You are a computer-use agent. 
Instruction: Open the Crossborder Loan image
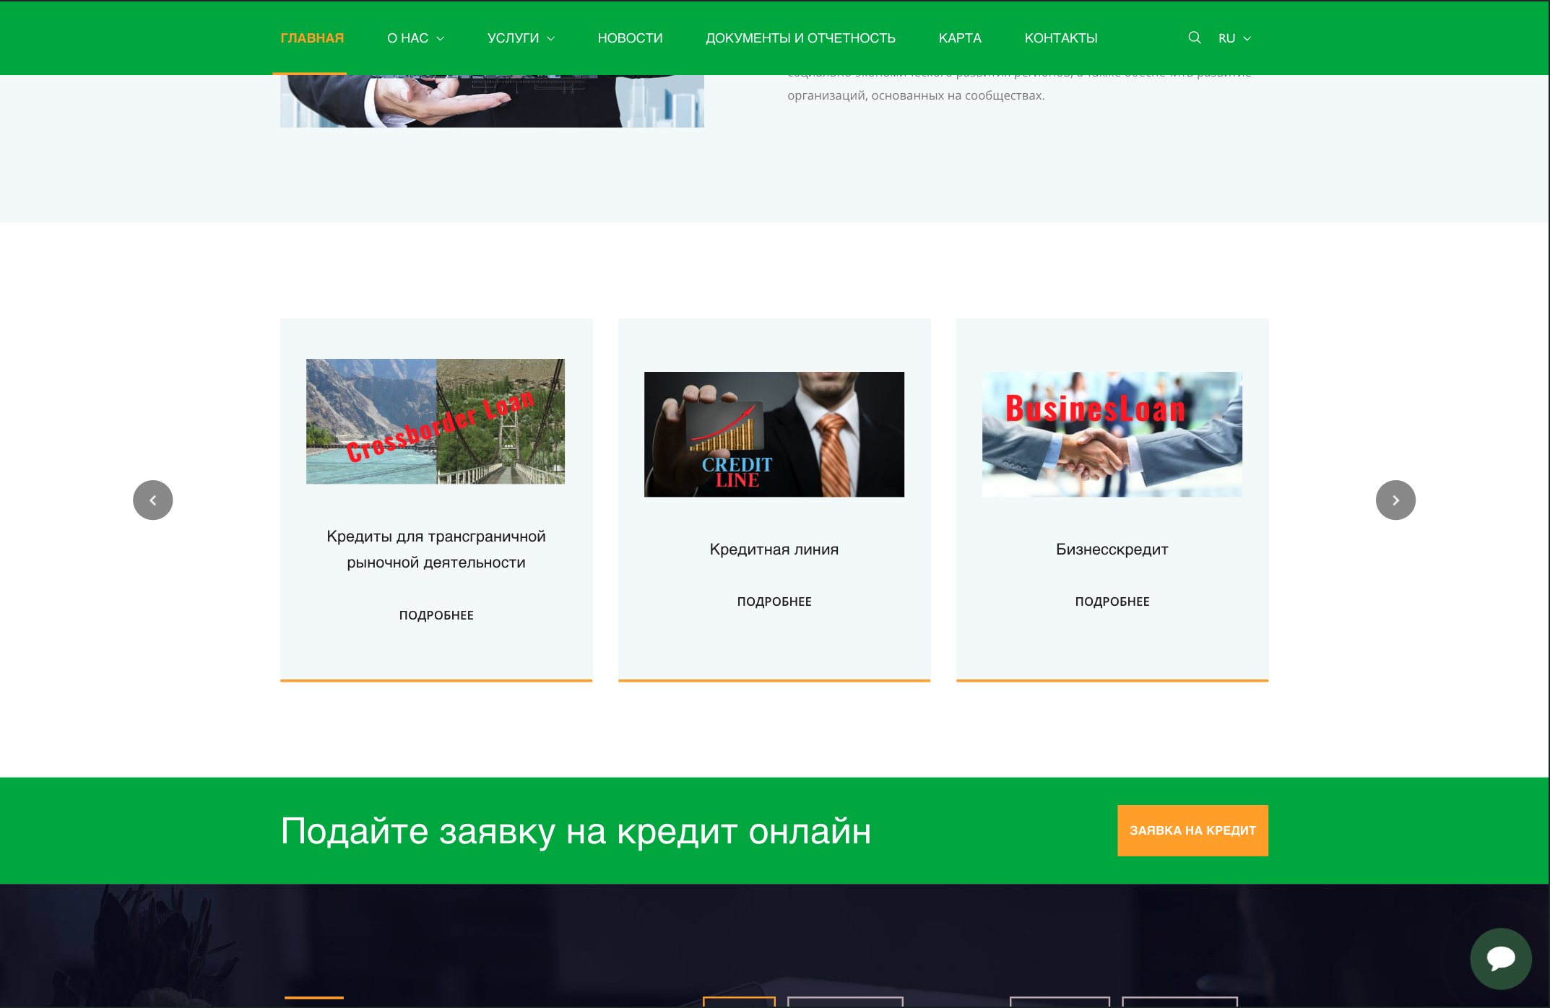[436, 421]
